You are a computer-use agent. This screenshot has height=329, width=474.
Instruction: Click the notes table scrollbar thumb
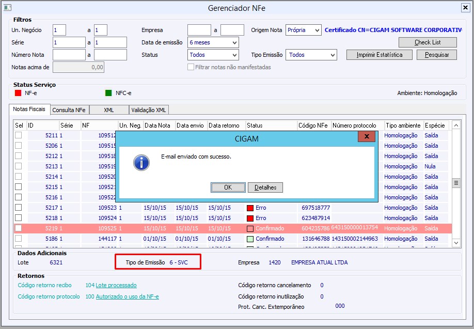[456, 183]
